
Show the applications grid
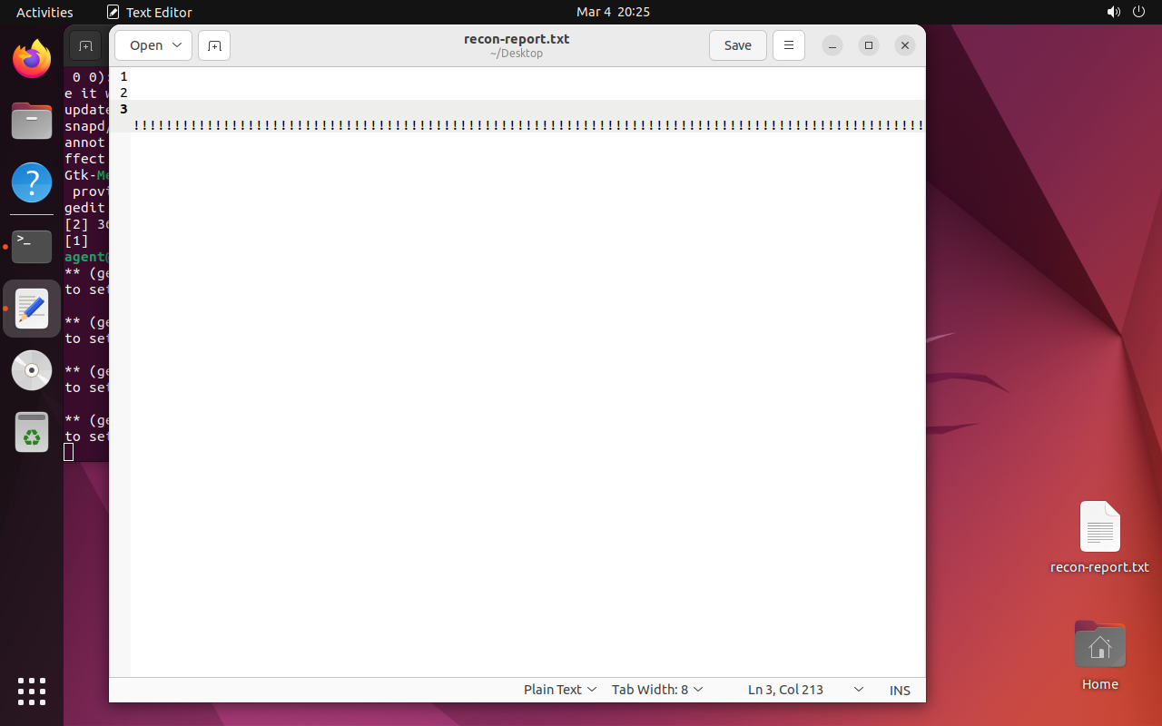[x=32, y=692]
